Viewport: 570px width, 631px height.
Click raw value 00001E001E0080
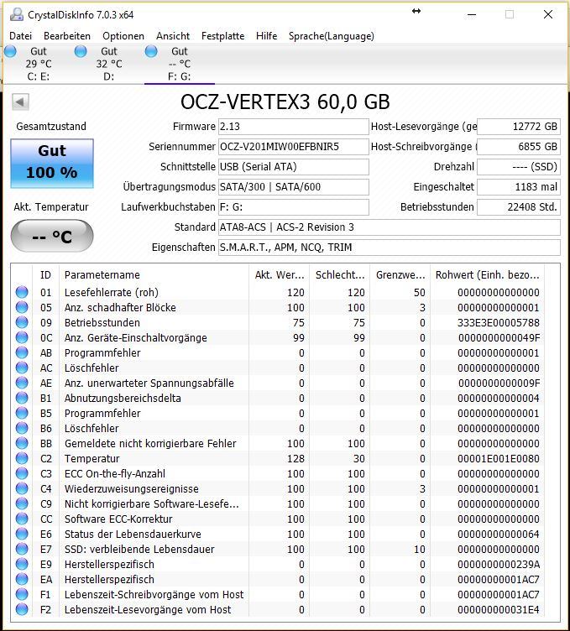(x=499, y=458)
